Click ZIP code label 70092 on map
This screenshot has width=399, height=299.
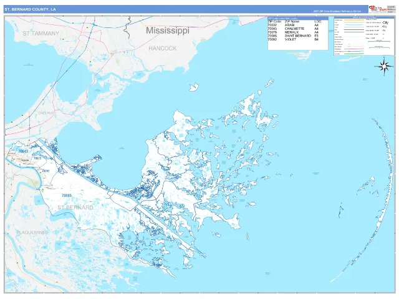pos(46,171)
